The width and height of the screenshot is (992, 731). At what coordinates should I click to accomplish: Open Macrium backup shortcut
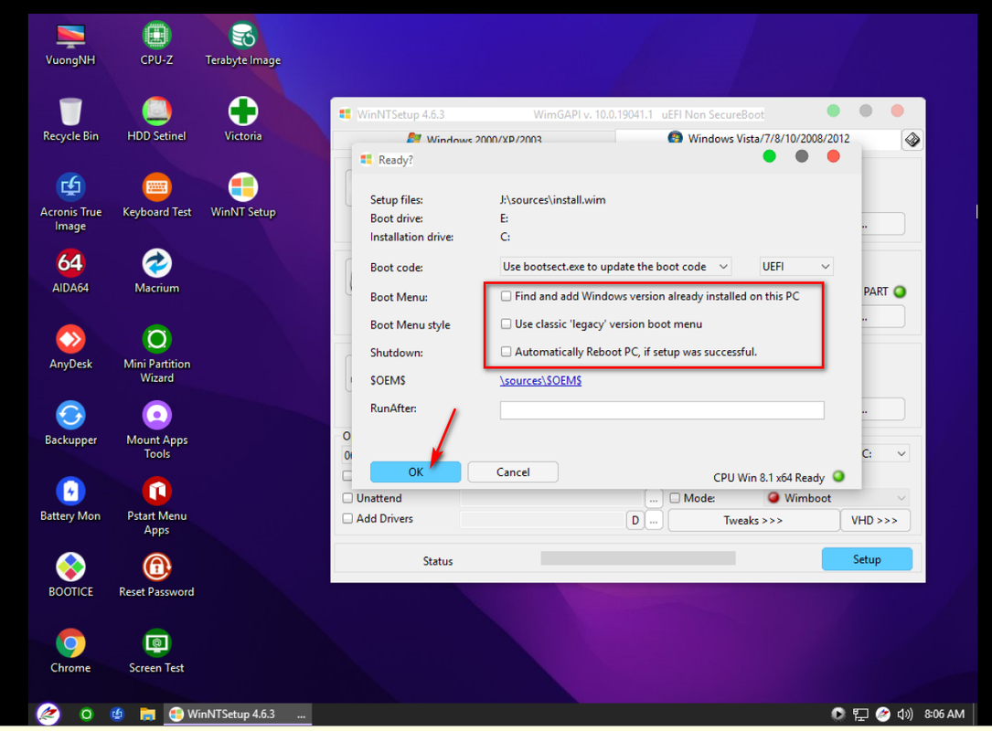(x=156, y=271)
